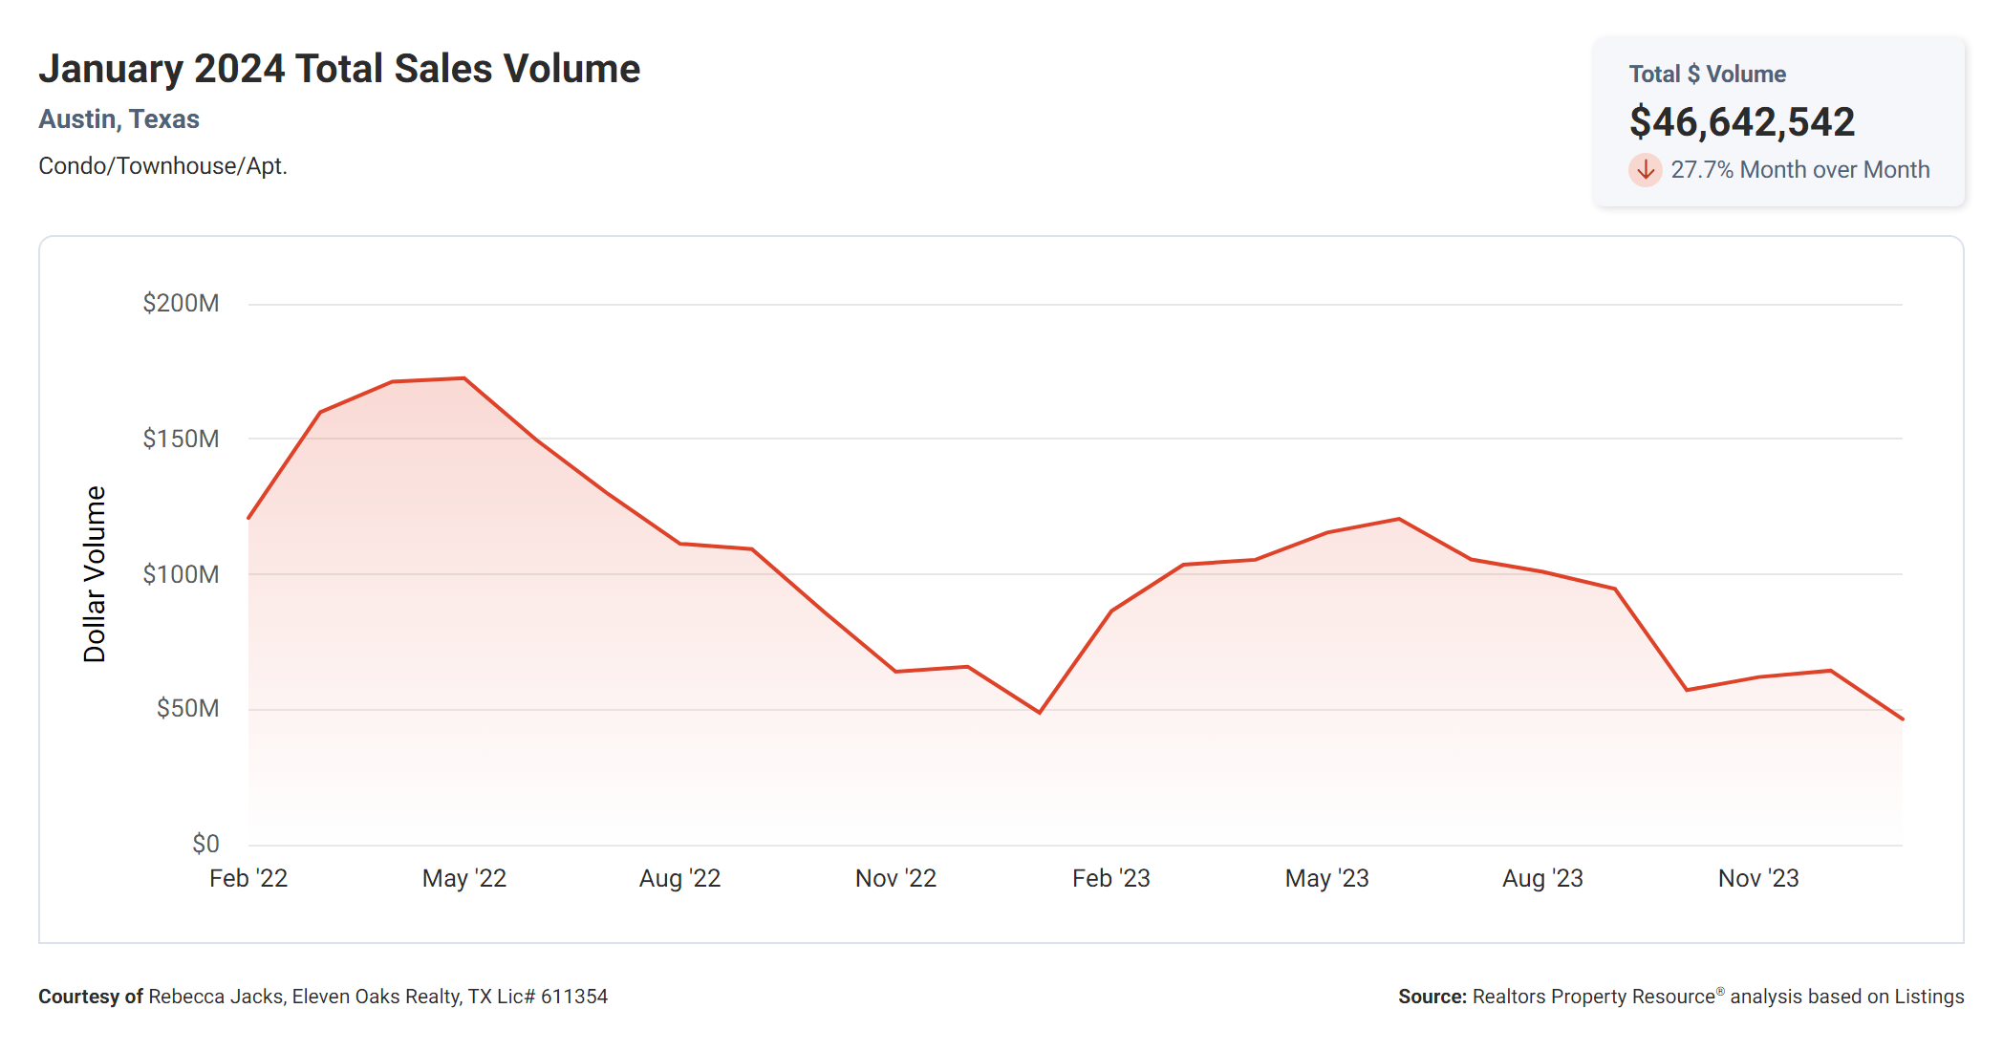Click the Austin, Texas subtitle link
Image resolution: width=2003 pixels, height=1051 pixels.
click(118, 119)
